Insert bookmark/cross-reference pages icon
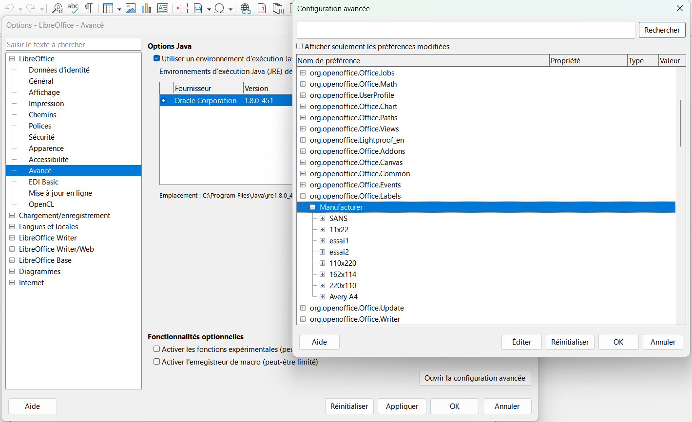 (278, 8)
